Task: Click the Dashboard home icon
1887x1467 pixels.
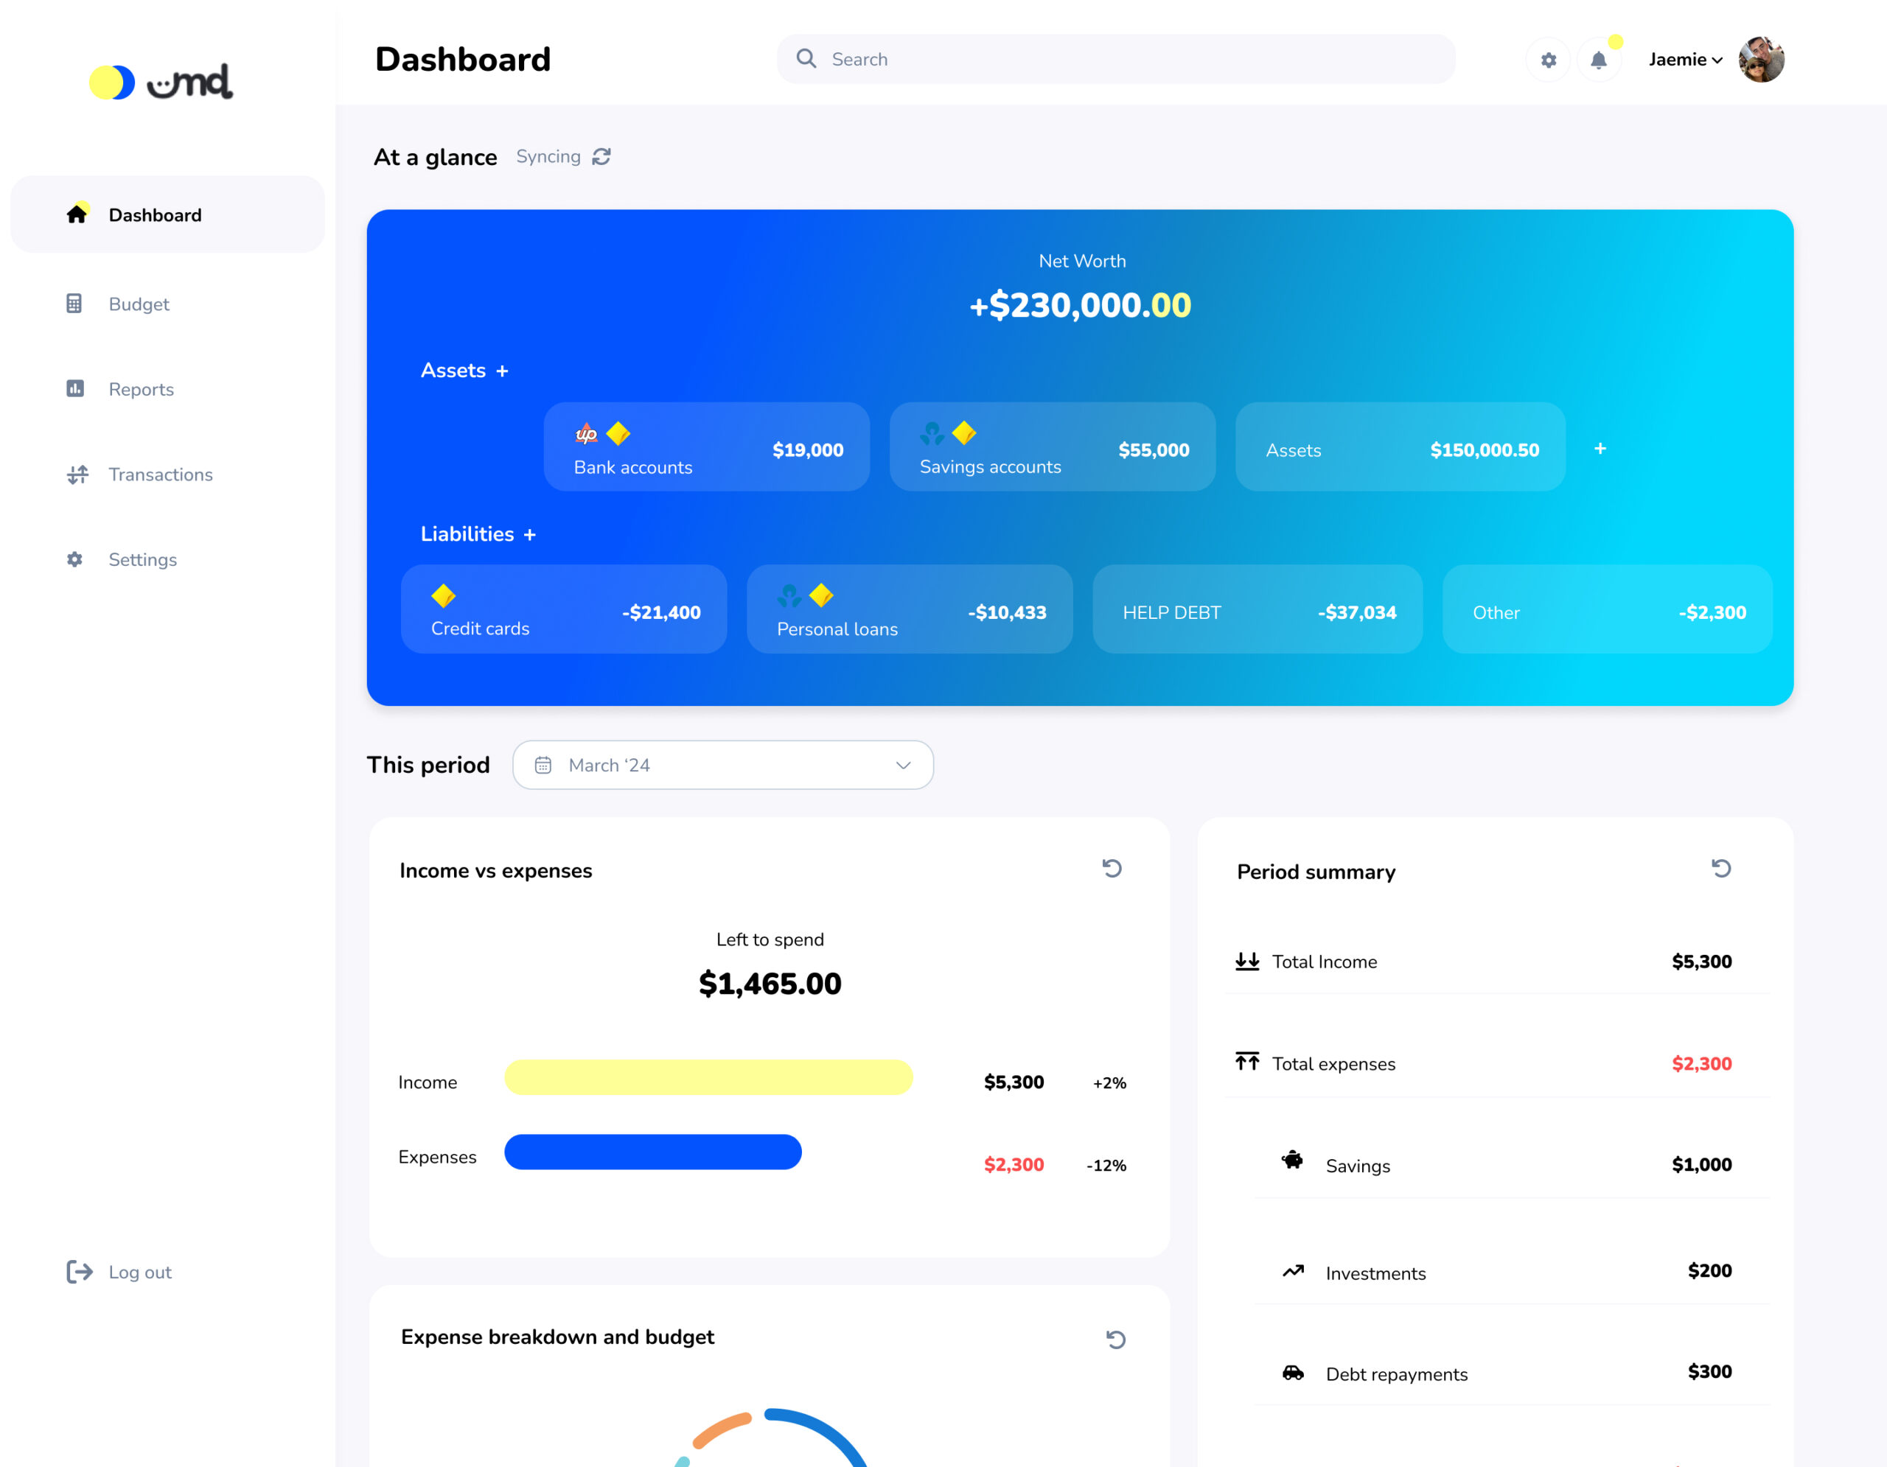Action: pyautogui.click(x=77, y=213)
